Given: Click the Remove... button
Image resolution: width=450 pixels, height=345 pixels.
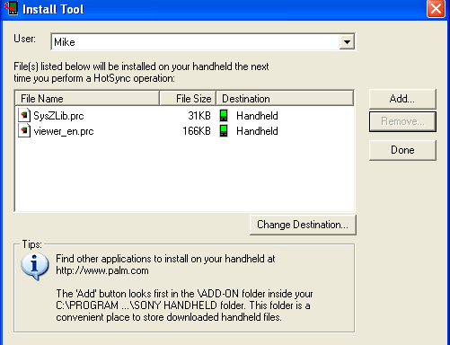Looking at the screenshot, I should click(402, 121).
